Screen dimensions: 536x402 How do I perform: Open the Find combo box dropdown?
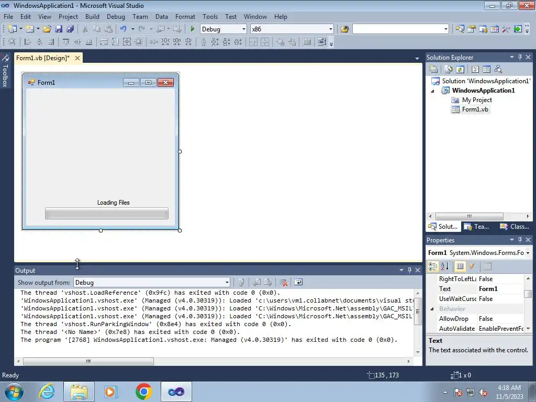(x=445, y=29)
